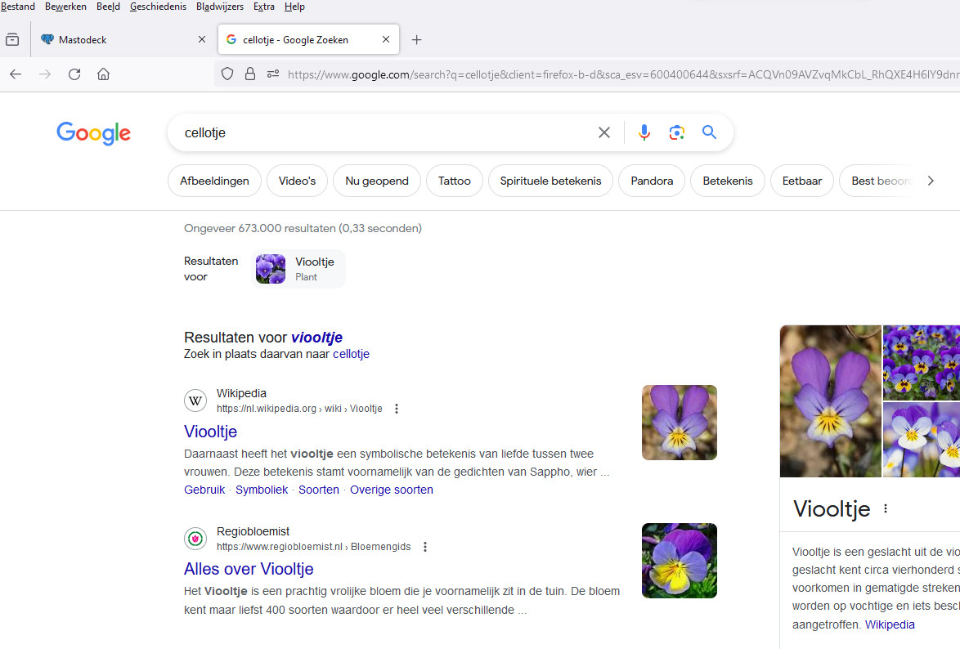Viewport: 960px width, 649px height.
Task: Close the Mastodeck tab
Action: point(202,39)
